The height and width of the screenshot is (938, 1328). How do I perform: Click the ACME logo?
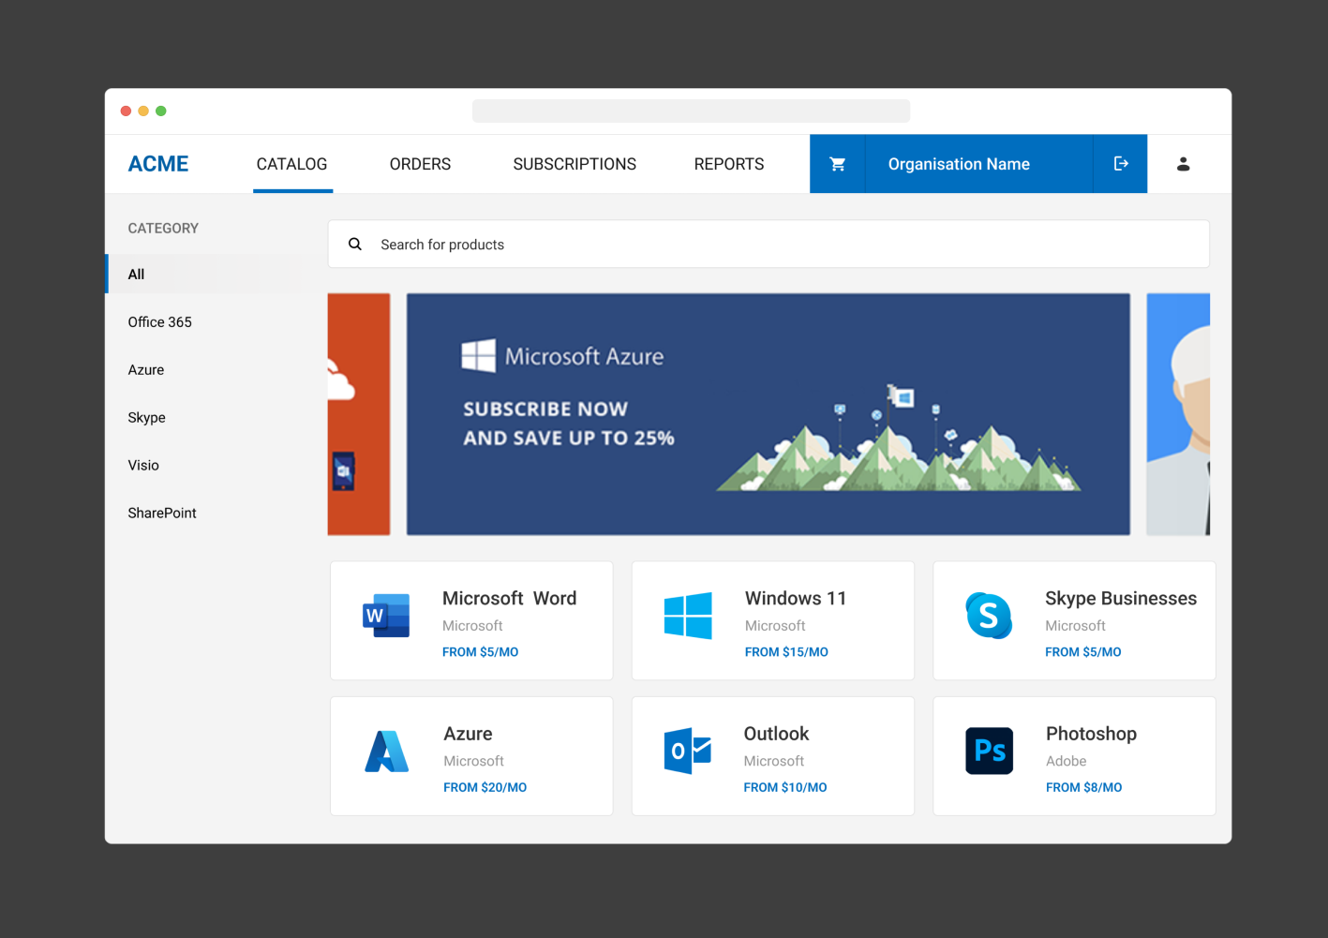tap(158, 164)
